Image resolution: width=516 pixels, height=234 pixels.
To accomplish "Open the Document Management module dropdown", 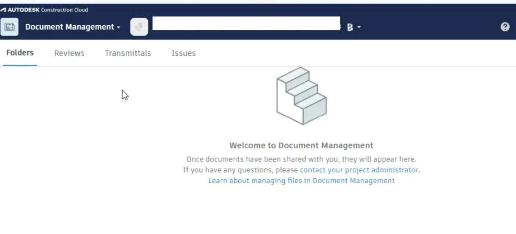I will click(73, 27).
